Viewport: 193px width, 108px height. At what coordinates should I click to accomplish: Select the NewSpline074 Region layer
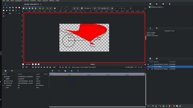click(161, 69)
